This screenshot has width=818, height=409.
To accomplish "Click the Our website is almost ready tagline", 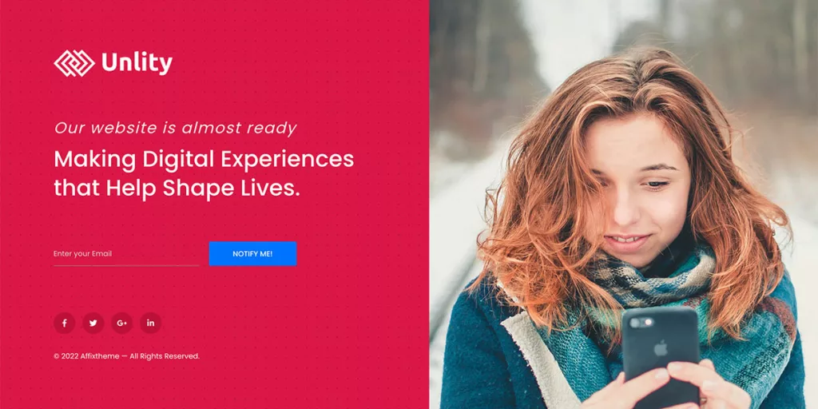I will [175, 129].
